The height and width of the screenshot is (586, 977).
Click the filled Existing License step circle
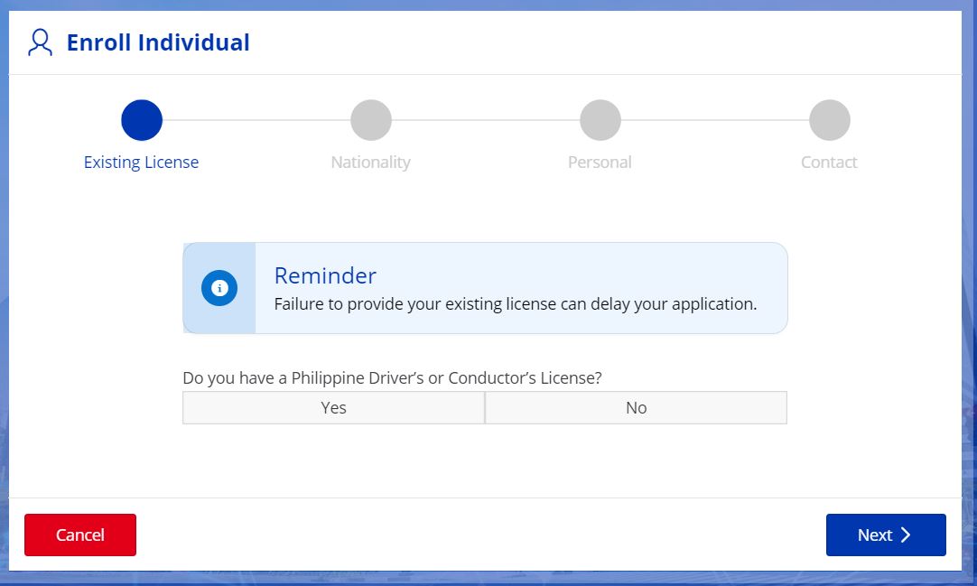(x=141, y=119)
